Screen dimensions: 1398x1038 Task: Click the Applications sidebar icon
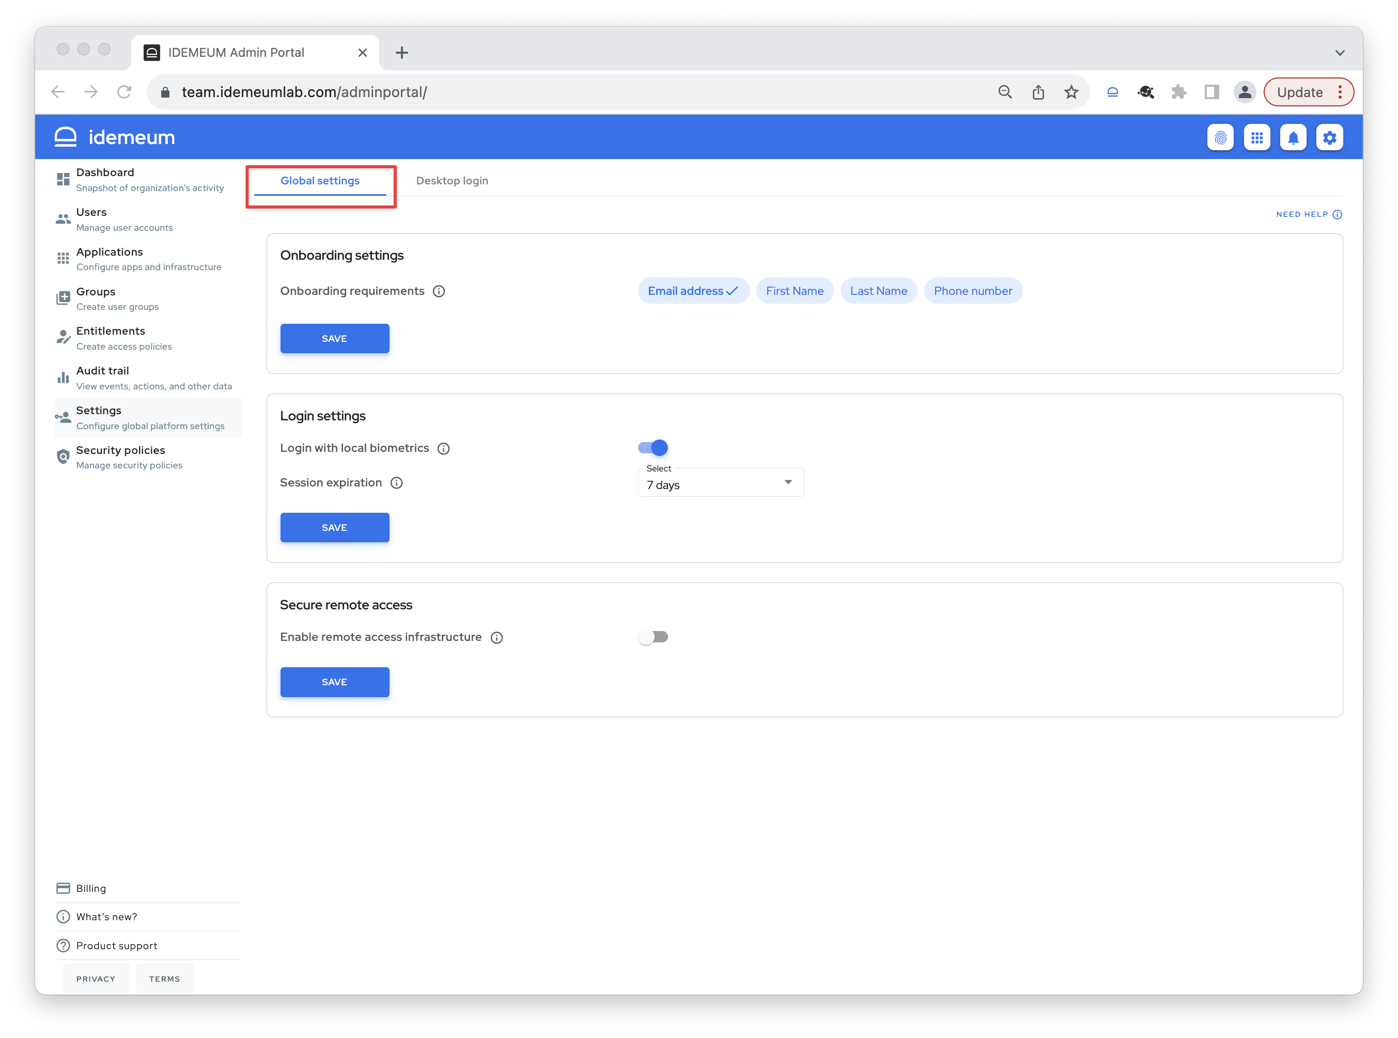(x=63, y=259)
